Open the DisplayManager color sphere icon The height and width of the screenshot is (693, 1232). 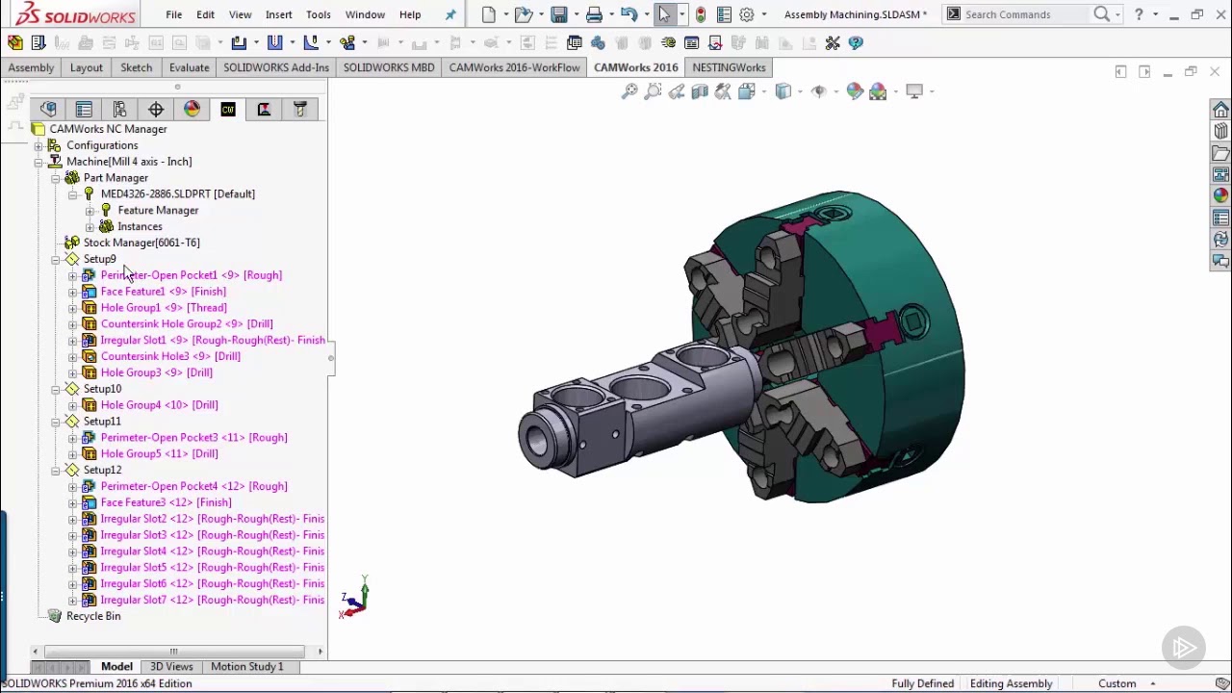pyautogui.click(x=192, y=110)
